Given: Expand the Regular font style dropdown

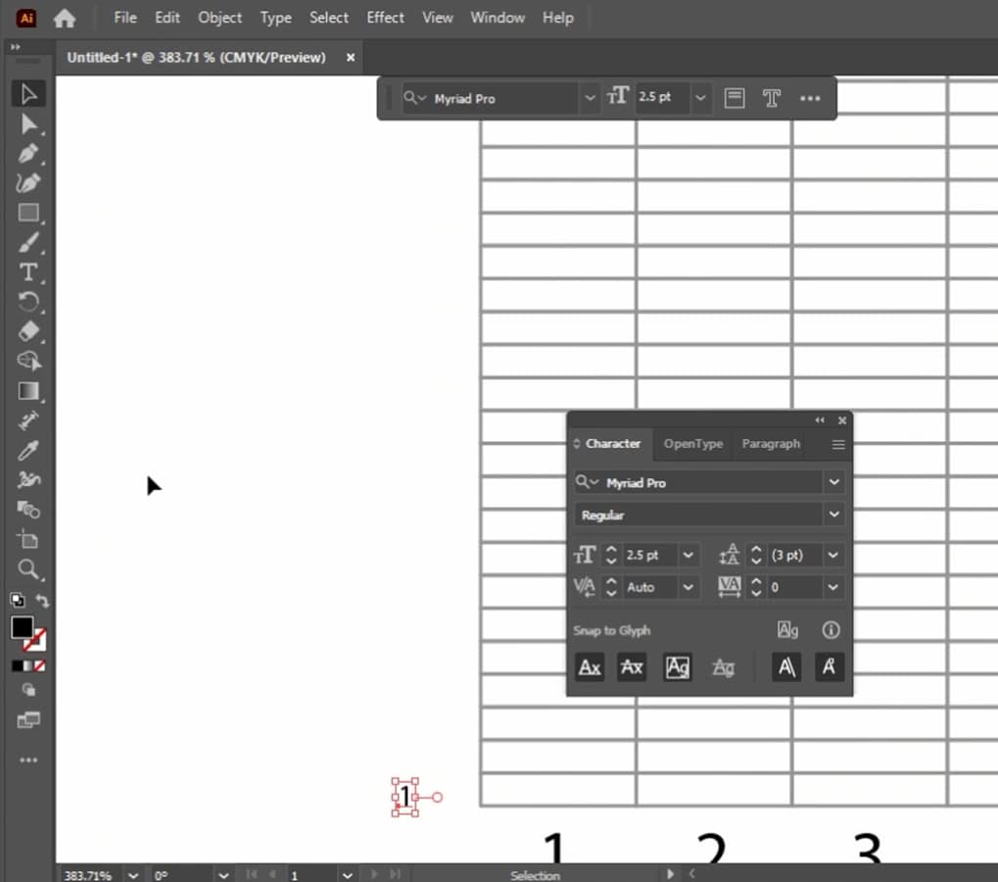Looking at the screenshot, I should coord(833,514).
